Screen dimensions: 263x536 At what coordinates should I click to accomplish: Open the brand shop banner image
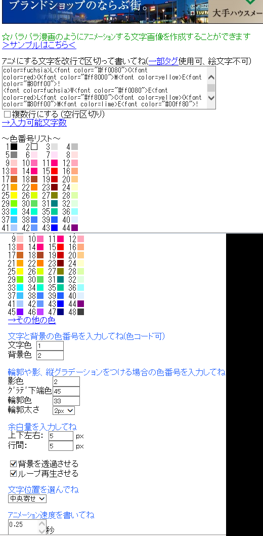coord(105,11)
